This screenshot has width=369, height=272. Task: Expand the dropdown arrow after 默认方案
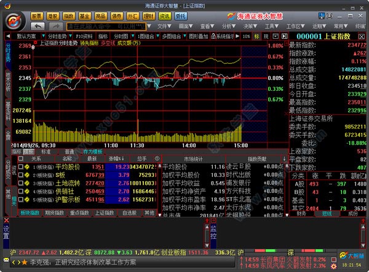(43, 36)
